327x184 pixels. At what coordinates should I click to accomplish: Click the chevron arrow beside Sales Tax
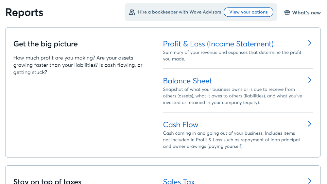(310, 181)
